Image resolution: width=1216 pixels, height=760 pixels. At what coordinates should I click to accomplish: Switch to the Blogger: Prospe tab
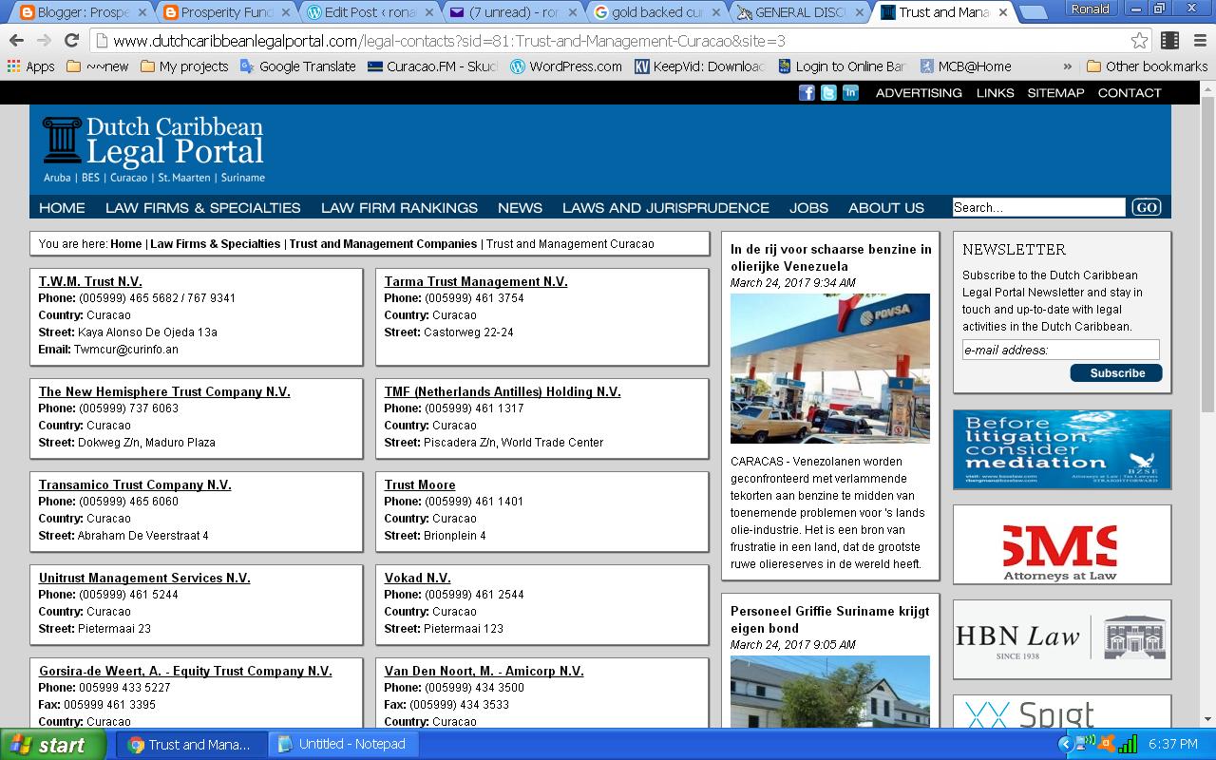coord(84,12)
